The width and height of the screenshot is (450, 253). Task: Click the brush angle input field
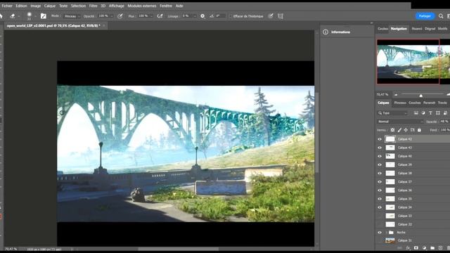pos(220,16)
